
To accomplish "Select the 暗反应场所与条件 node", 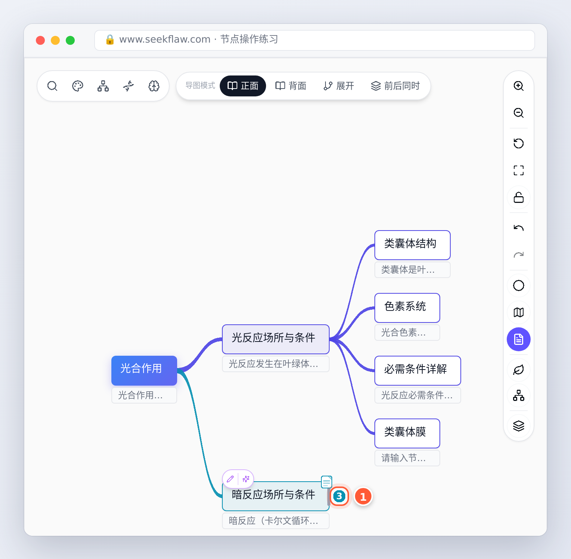I will pyautogui.click(x=276, y=496).
